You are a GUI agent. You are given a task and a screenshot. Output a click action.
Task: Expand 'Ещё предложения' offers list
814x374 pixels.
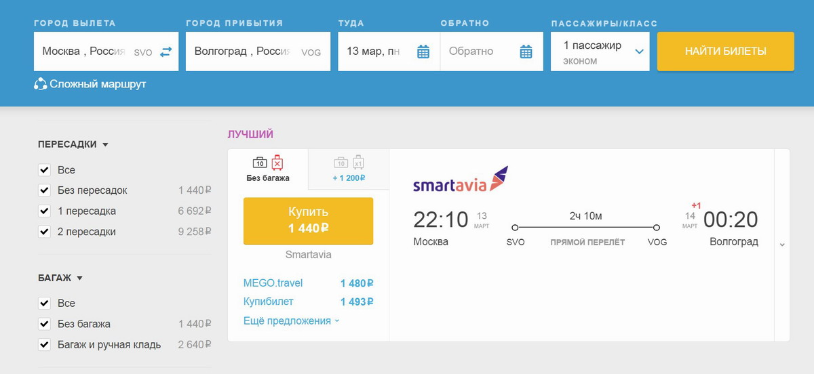coord(292,321)
